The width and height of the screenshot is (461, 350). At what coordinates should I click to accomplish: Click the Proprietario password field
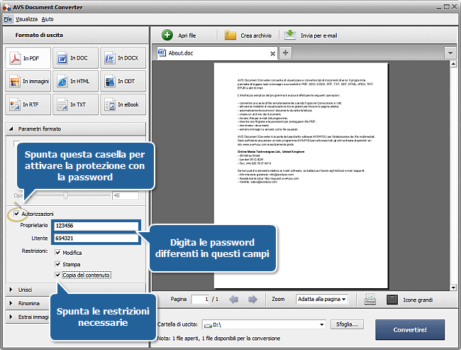(x=96, y=226)
